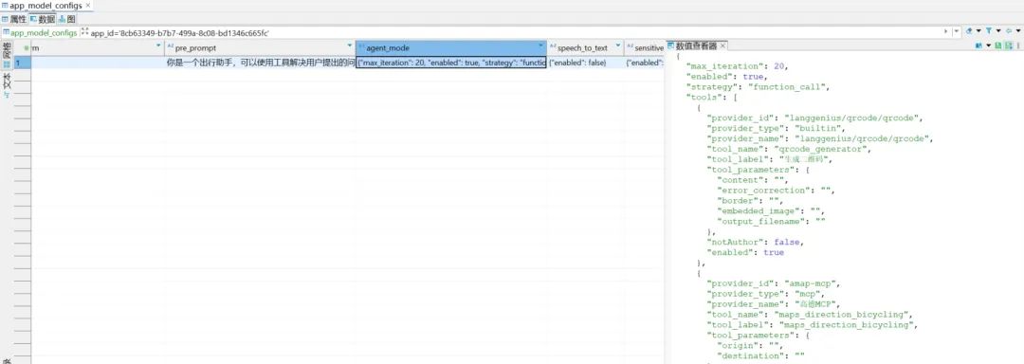Click the expand filter panel icon before app_id
The width and height of the screenshot is (1024, 364).
point(85,32)
